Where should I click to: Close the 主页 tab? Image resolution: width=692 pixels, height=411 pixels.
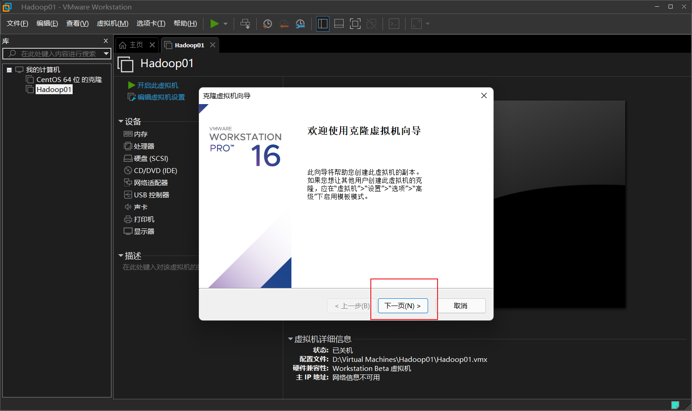point(152,45)
